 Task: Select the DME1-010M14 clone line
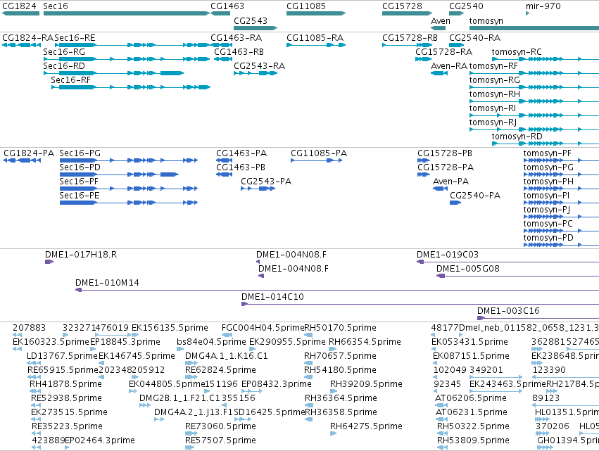click(x=337, y=290)
